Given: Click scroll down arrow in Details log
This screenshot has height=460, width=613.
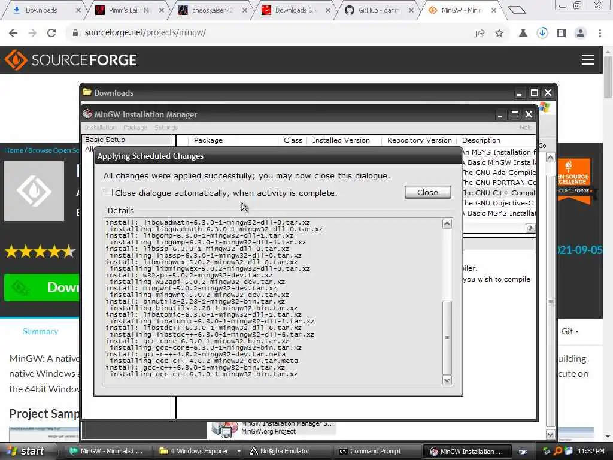Looking at the screenshot, I should (447, 380).
